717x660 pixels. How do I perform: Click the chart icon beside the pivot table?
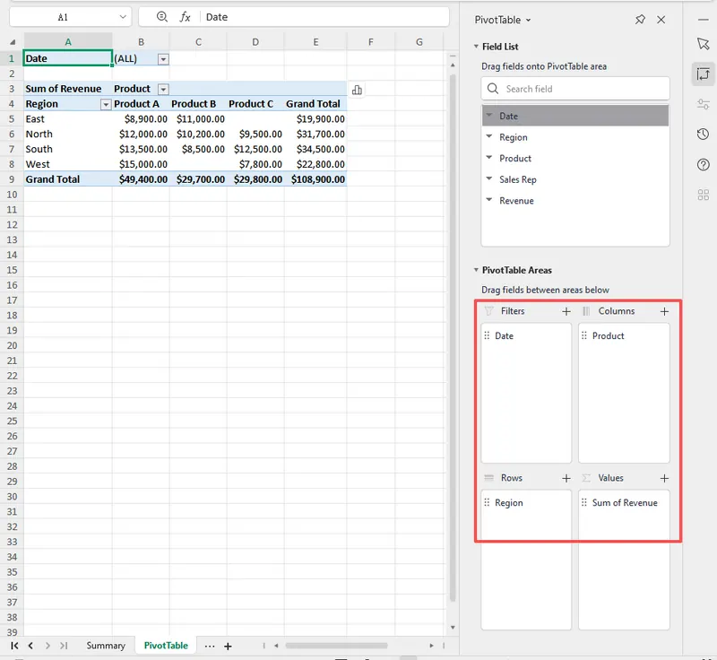click(x=358, y=90)
